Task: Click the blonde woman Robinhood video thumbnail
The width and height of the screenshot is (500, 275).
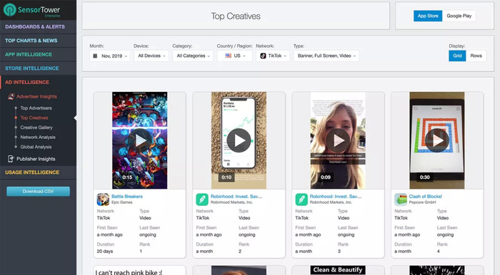Action: [x=338, y=140]
